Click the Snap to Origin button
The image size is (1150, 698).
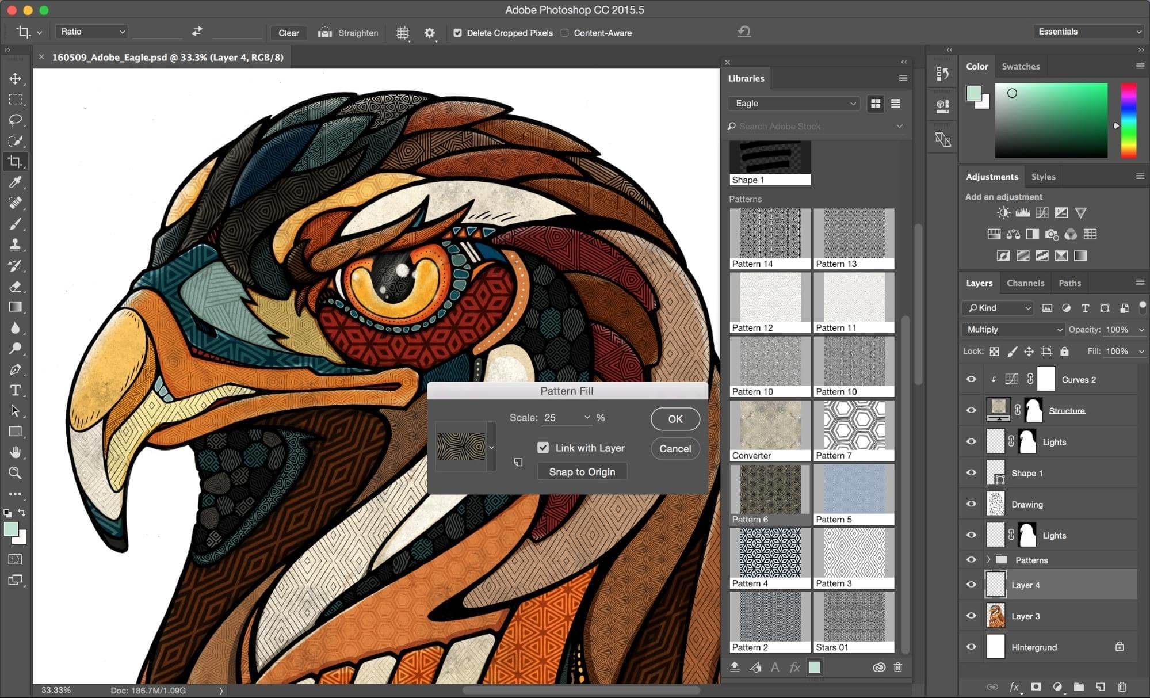(580, 471)
